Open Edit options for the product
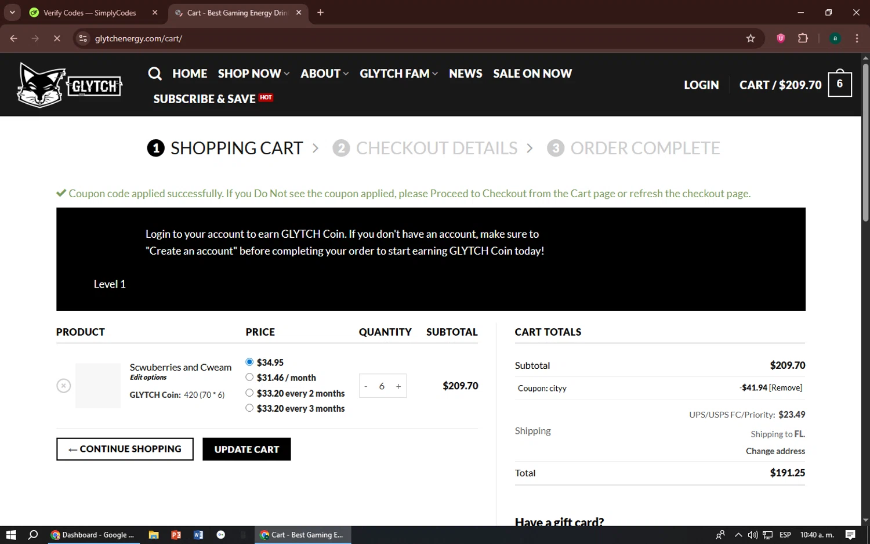Viewport: 870px width, 544px height. coord(148,377)
